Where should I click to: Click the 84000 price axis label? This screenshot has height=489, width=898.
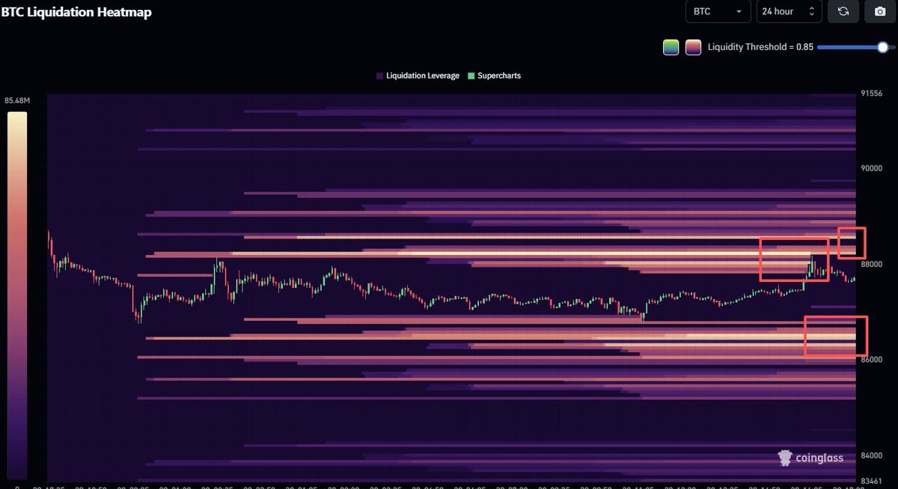pos(873,455)
